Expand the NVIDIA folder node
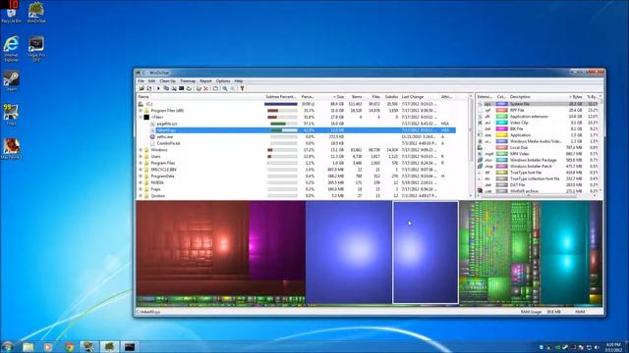The height and width of the screenshot is (353, 629). [141, 182]
